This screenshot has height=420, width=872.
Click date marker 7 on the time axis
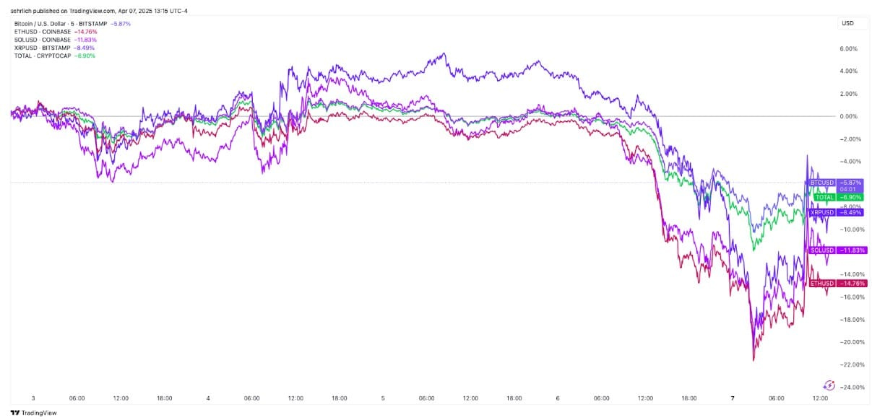tap(733, 398)
